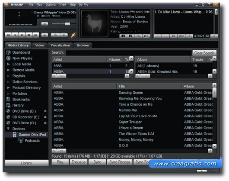This screenshot has height=181, width=229.
Task: Open playlist list options button
Action: point(189,36)
